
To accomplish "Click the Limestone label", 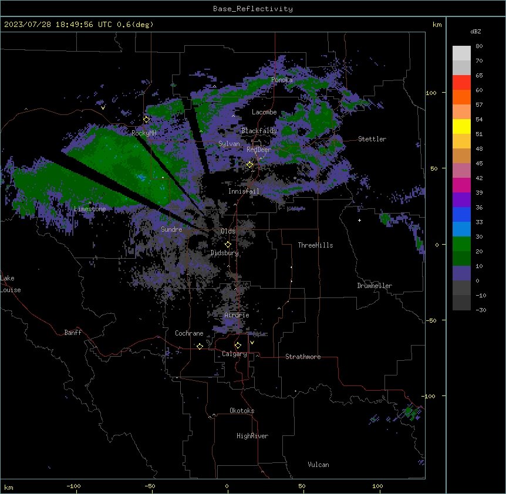I will pyautogui.click(x=90, y=209).
